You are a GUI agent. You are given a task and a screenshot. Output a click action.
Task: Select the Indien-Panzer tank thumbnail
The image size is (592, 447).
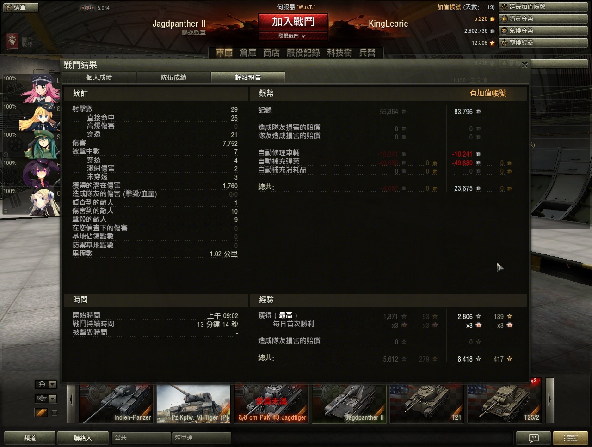click(x=116, y=404)
